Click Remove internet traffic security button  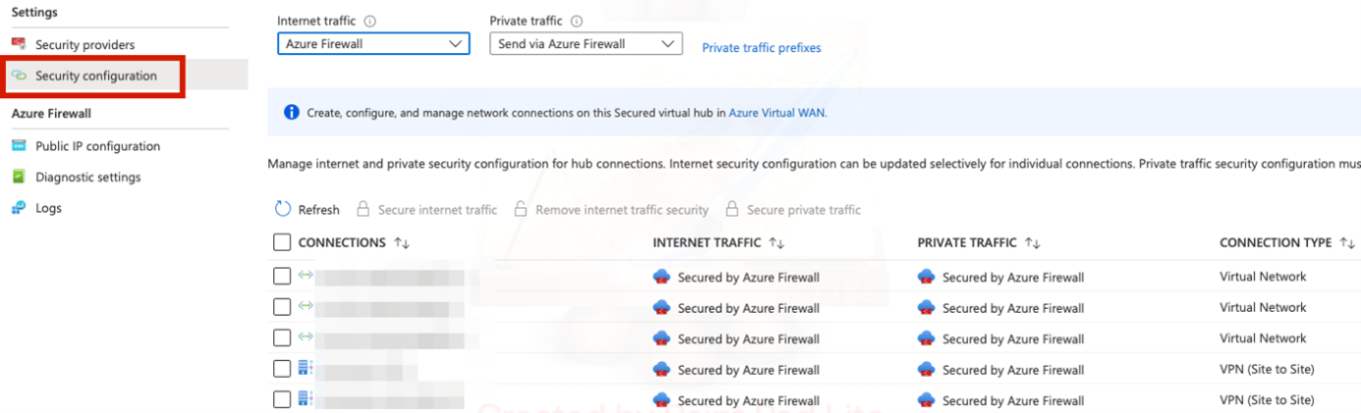tap(621, 210)
